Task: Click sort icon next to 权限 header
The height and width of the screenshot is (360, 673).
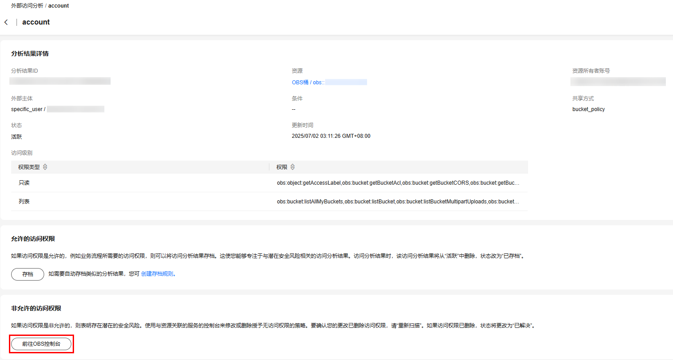Action: pos(293,167)
